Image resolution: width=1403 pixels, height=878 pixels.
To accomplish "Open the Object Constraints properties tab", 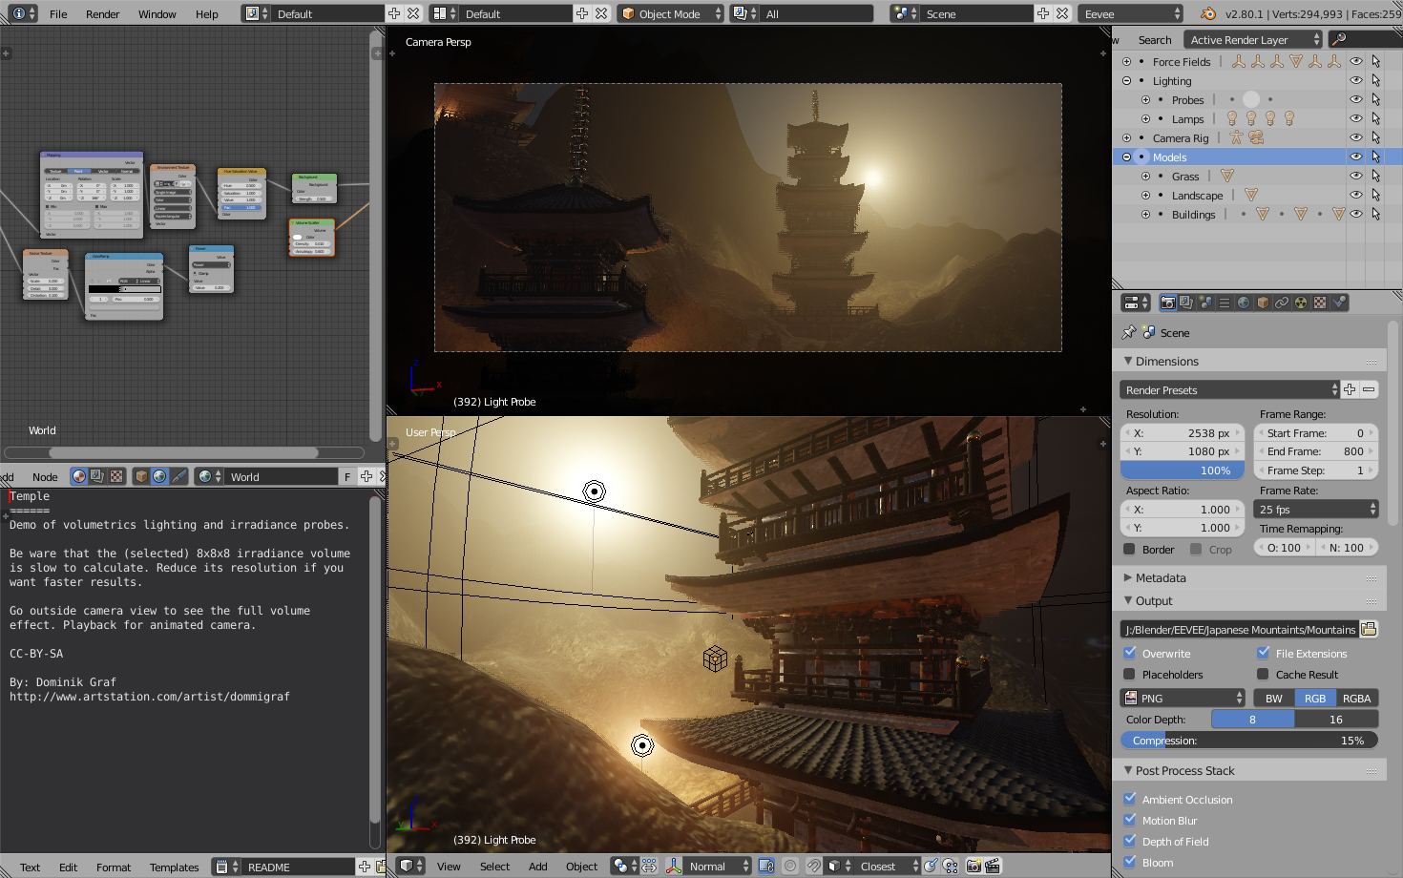I will (1282, 303).
